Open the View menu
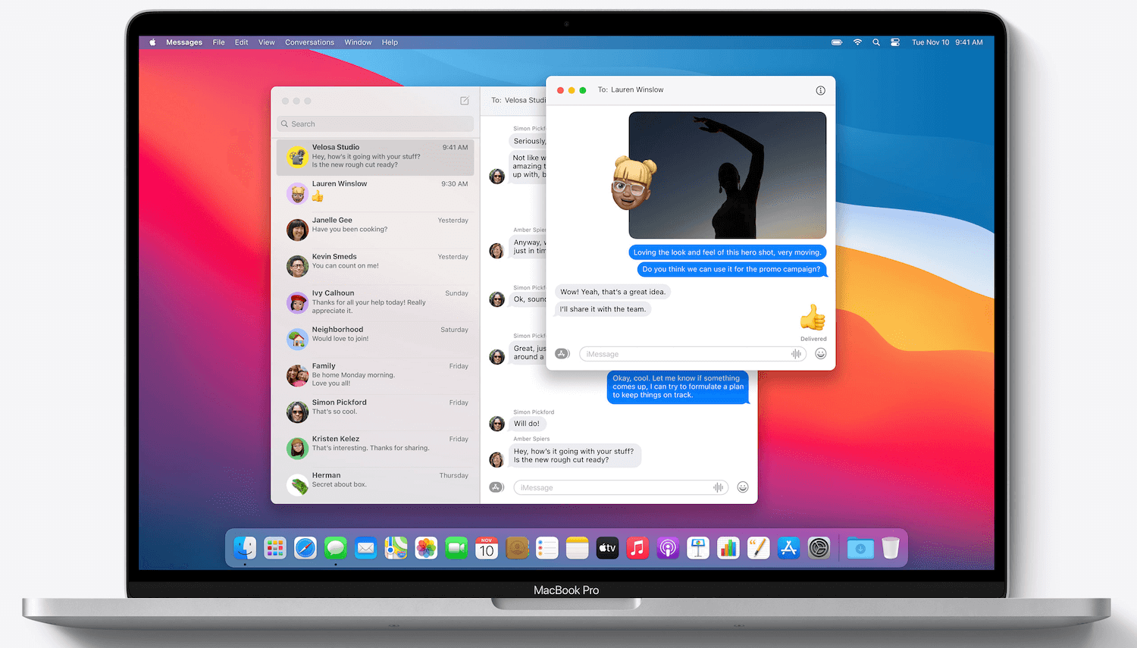Image resolution: width=1137 pixels, height=648 pixels. tap(266, 42)
